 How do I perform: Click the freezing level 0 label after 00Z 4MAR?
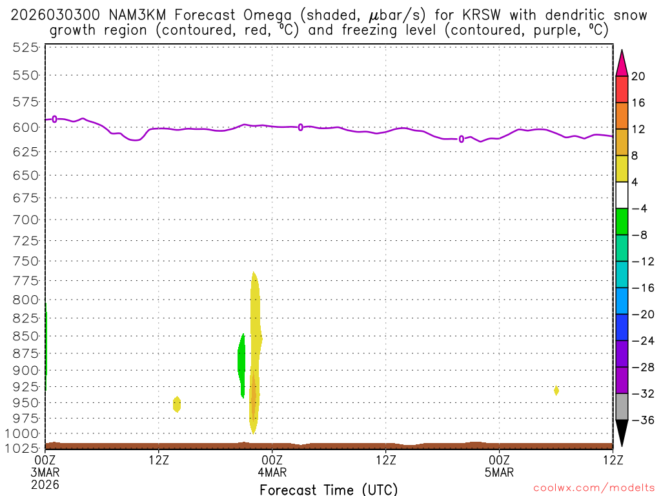301,127
